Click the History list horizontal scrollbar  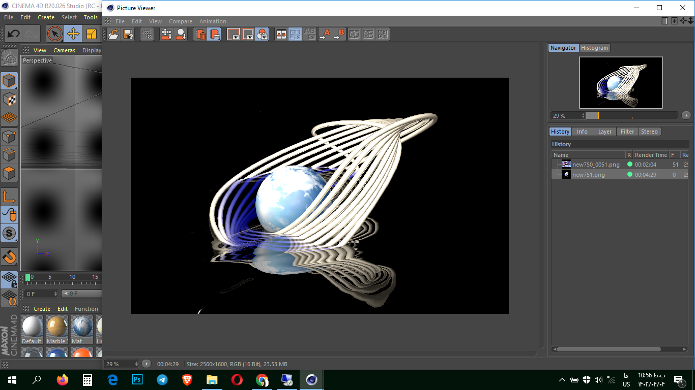(x=609, y=349)
